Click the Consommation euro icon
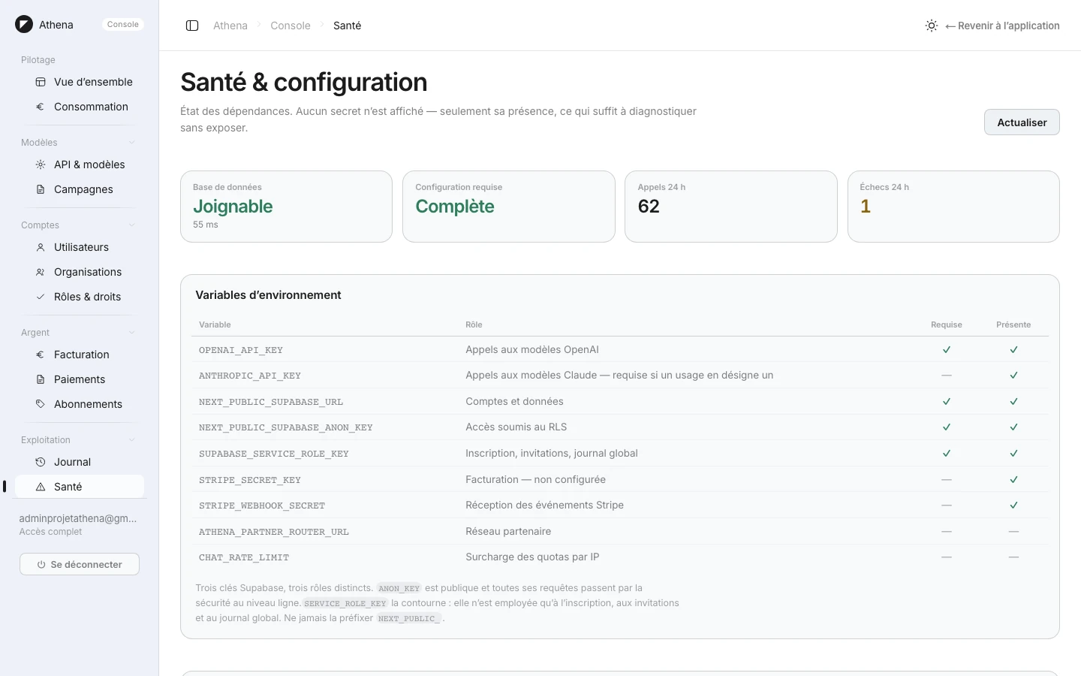Image resolution: width=1081 pixels, height=676 pixels. pyautogui.click(x=41, y=107)
